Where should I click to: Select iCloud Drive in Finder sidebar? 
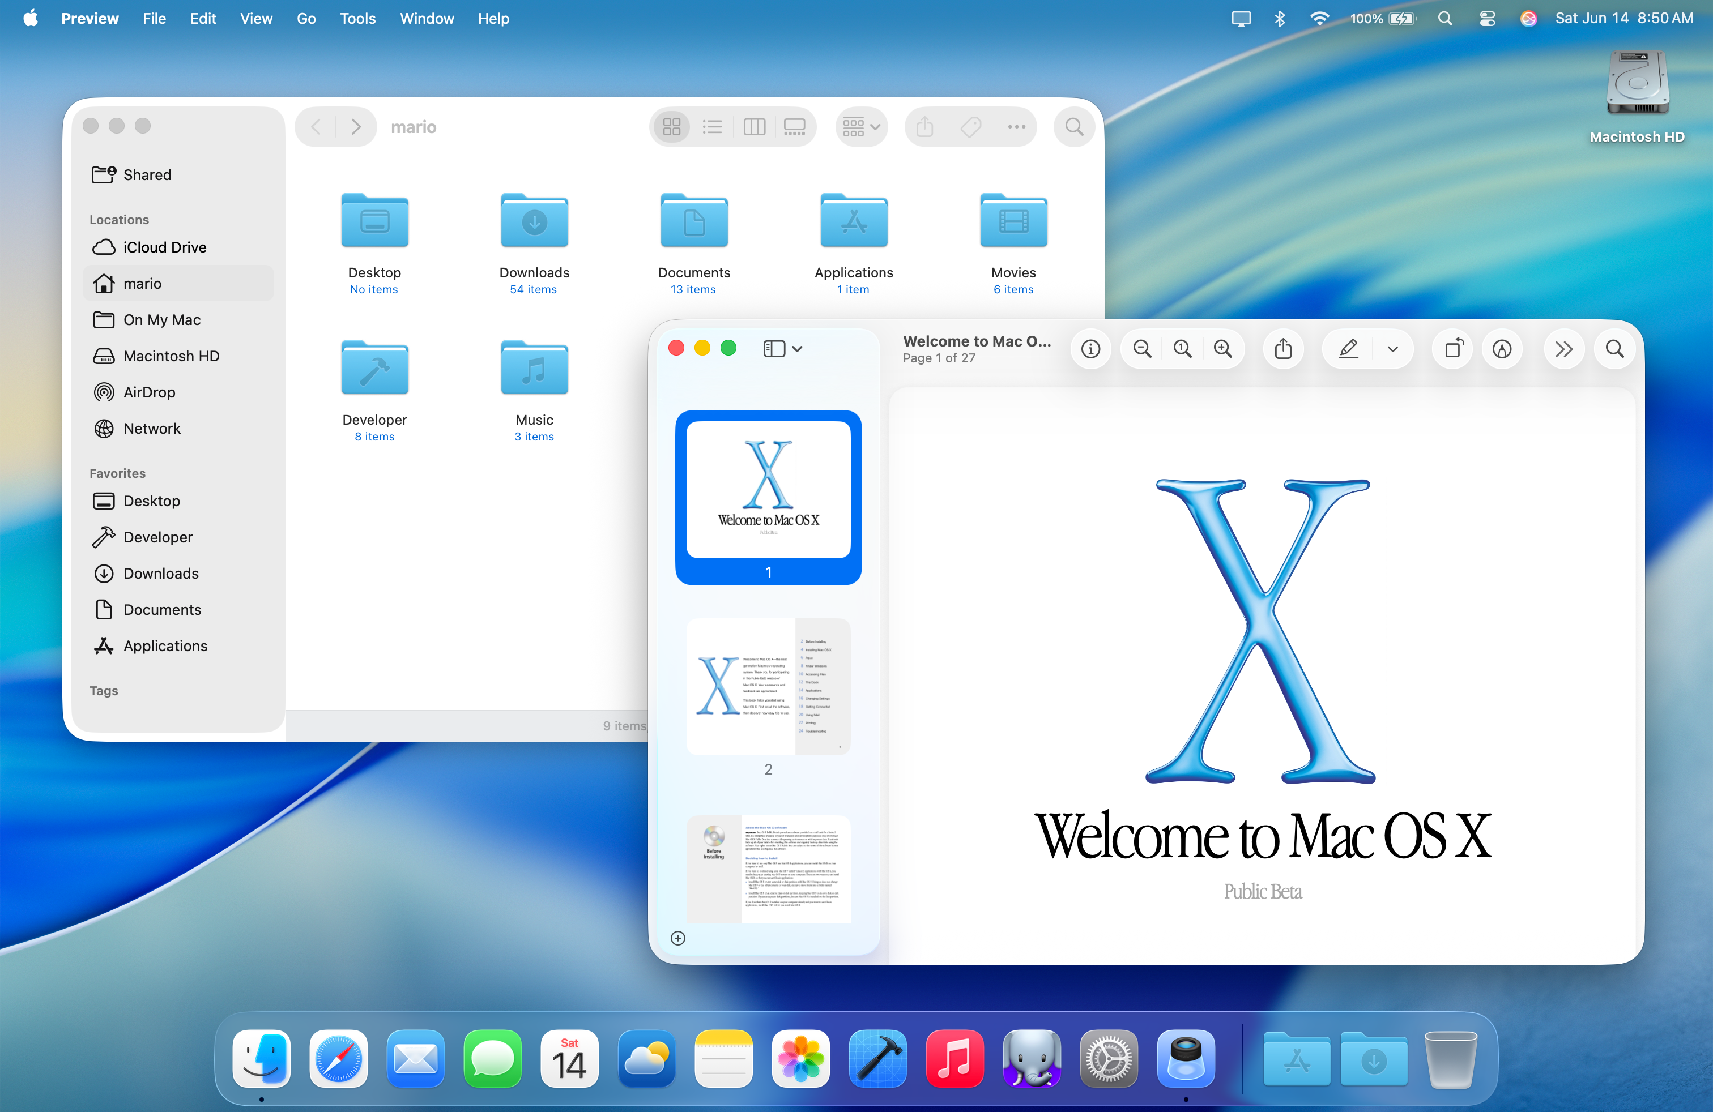point(178,247)
